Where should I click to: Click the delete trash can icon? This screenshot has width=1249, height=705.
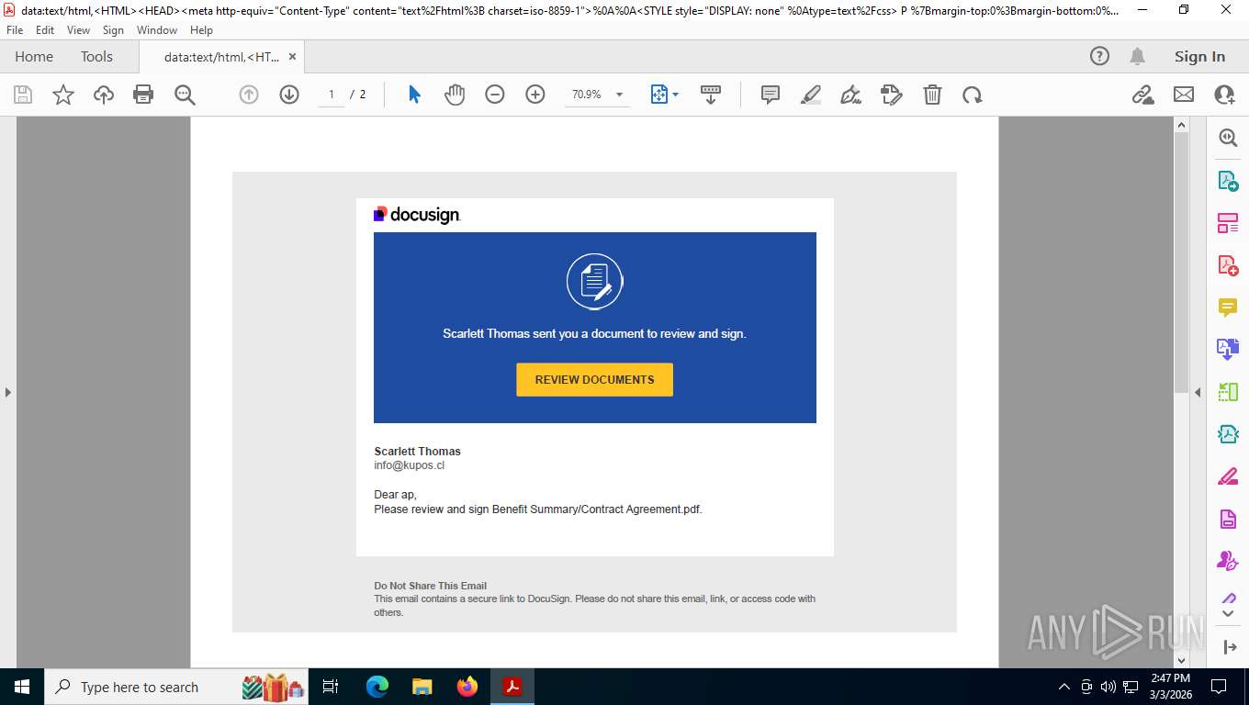(932, 95)
